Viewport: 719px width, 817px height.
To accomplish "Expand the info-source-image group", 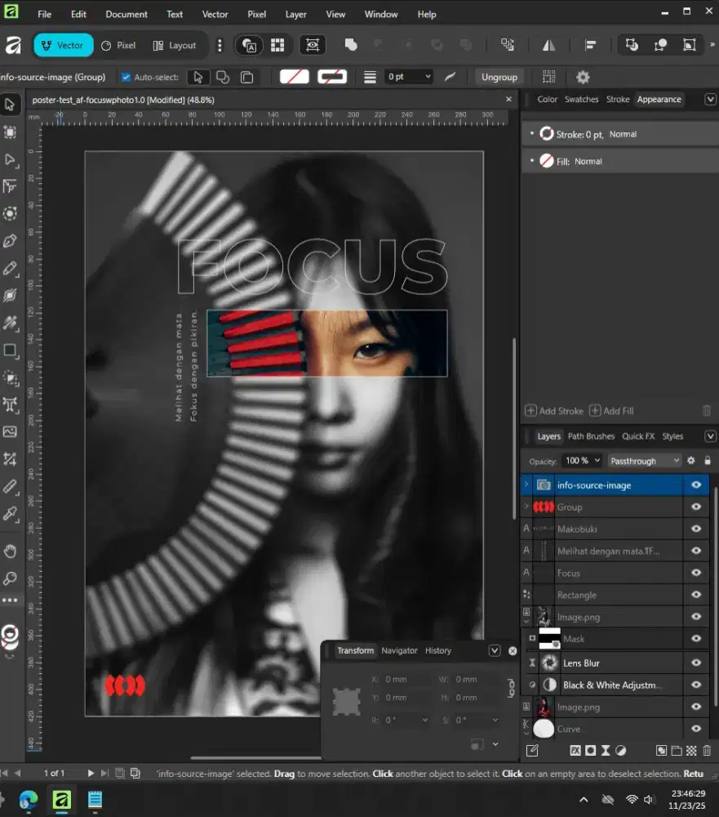I will click(x=526, y=484).
